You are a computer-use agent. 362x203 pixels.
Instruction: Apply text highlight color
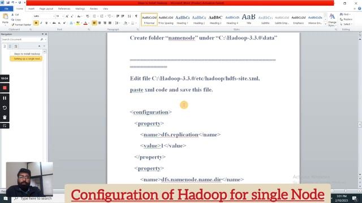(79, 23)
